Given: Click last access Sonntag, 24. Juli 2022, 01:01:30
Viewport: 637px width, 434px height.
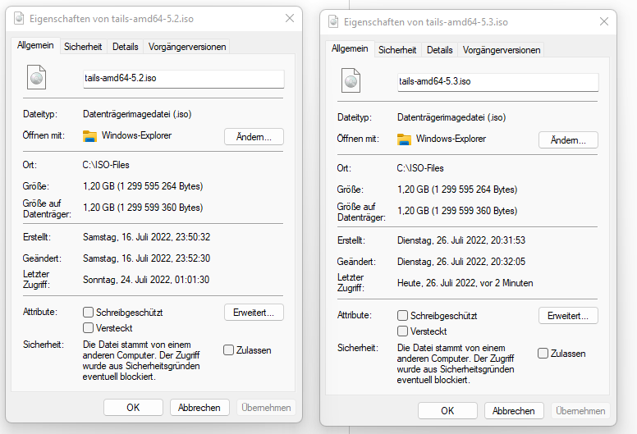Looking at the screenshot, I should [x=146, y=280].
